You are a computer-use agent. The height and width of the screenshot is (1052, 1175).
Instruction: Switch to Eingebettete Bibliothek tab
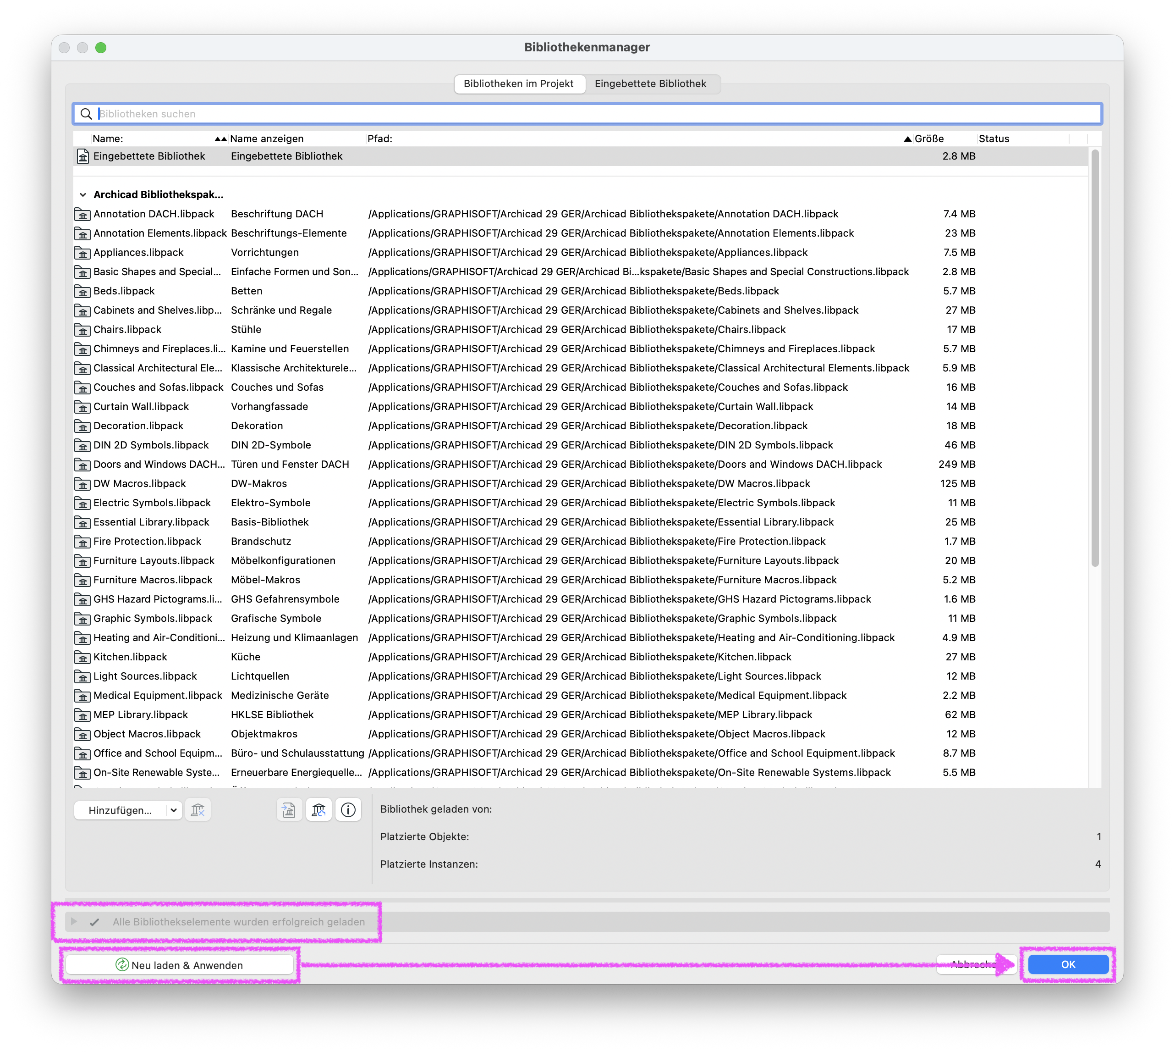point(650,84)
